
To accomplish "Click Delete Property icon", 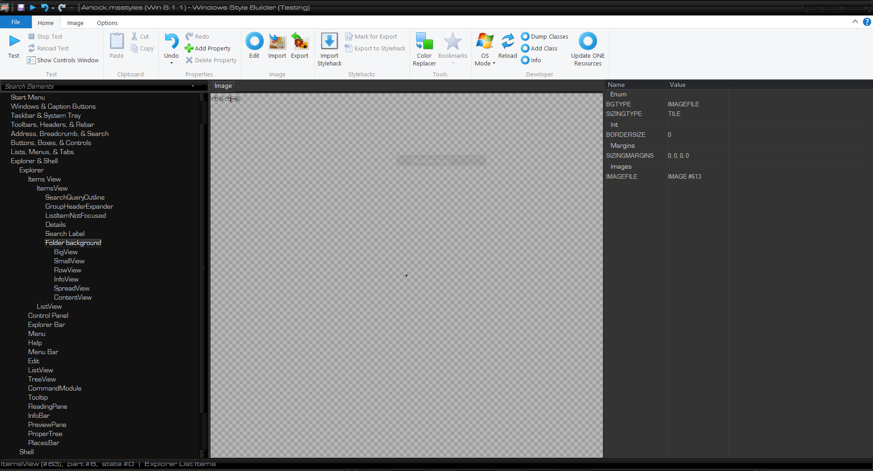I will (x=189, y=60).
